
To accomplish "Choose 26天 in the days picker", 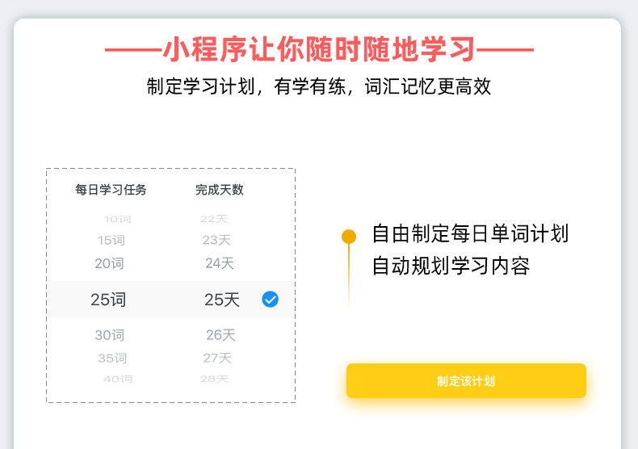I will (220, 335).
